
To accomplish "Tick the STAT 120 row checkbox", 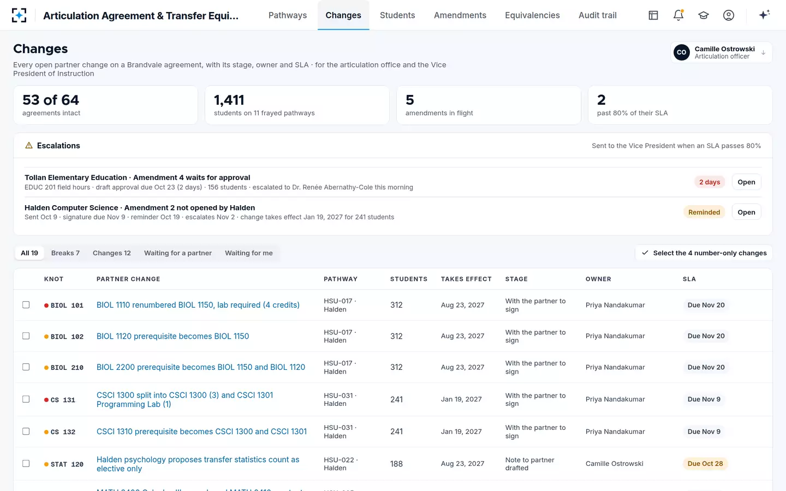I will 26,464.
